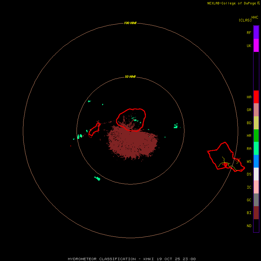Select the BD yellow legend block
The image size is (261, 261).
coord(256,123)
